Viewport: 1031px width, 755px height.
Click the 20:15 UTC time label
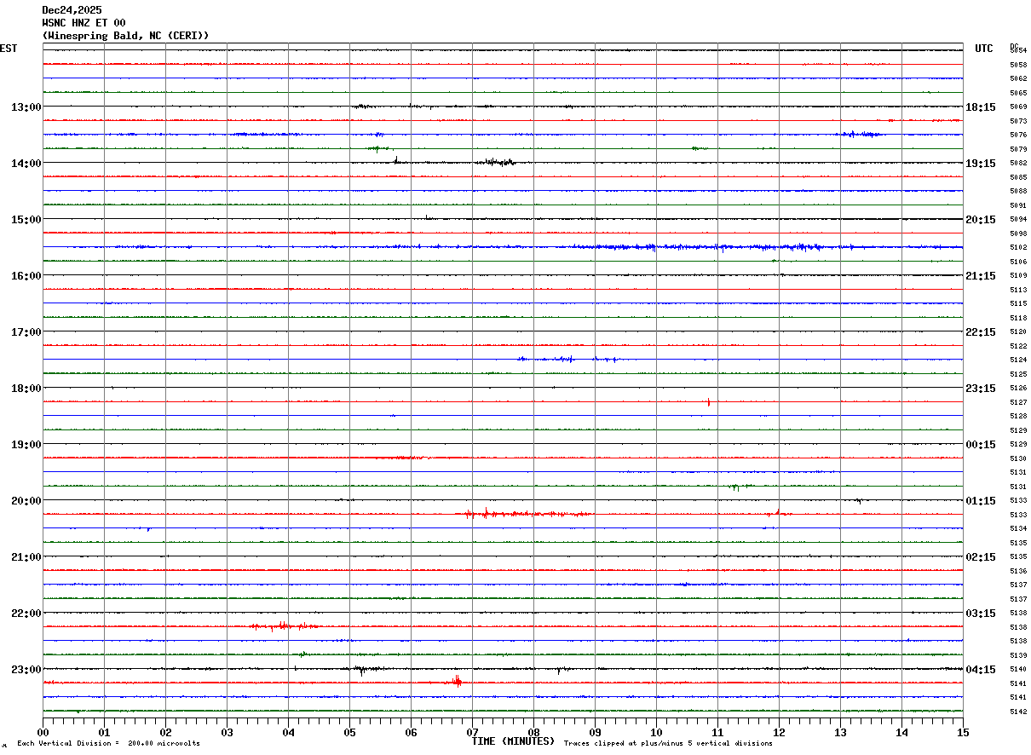click(x=981, y=220)
